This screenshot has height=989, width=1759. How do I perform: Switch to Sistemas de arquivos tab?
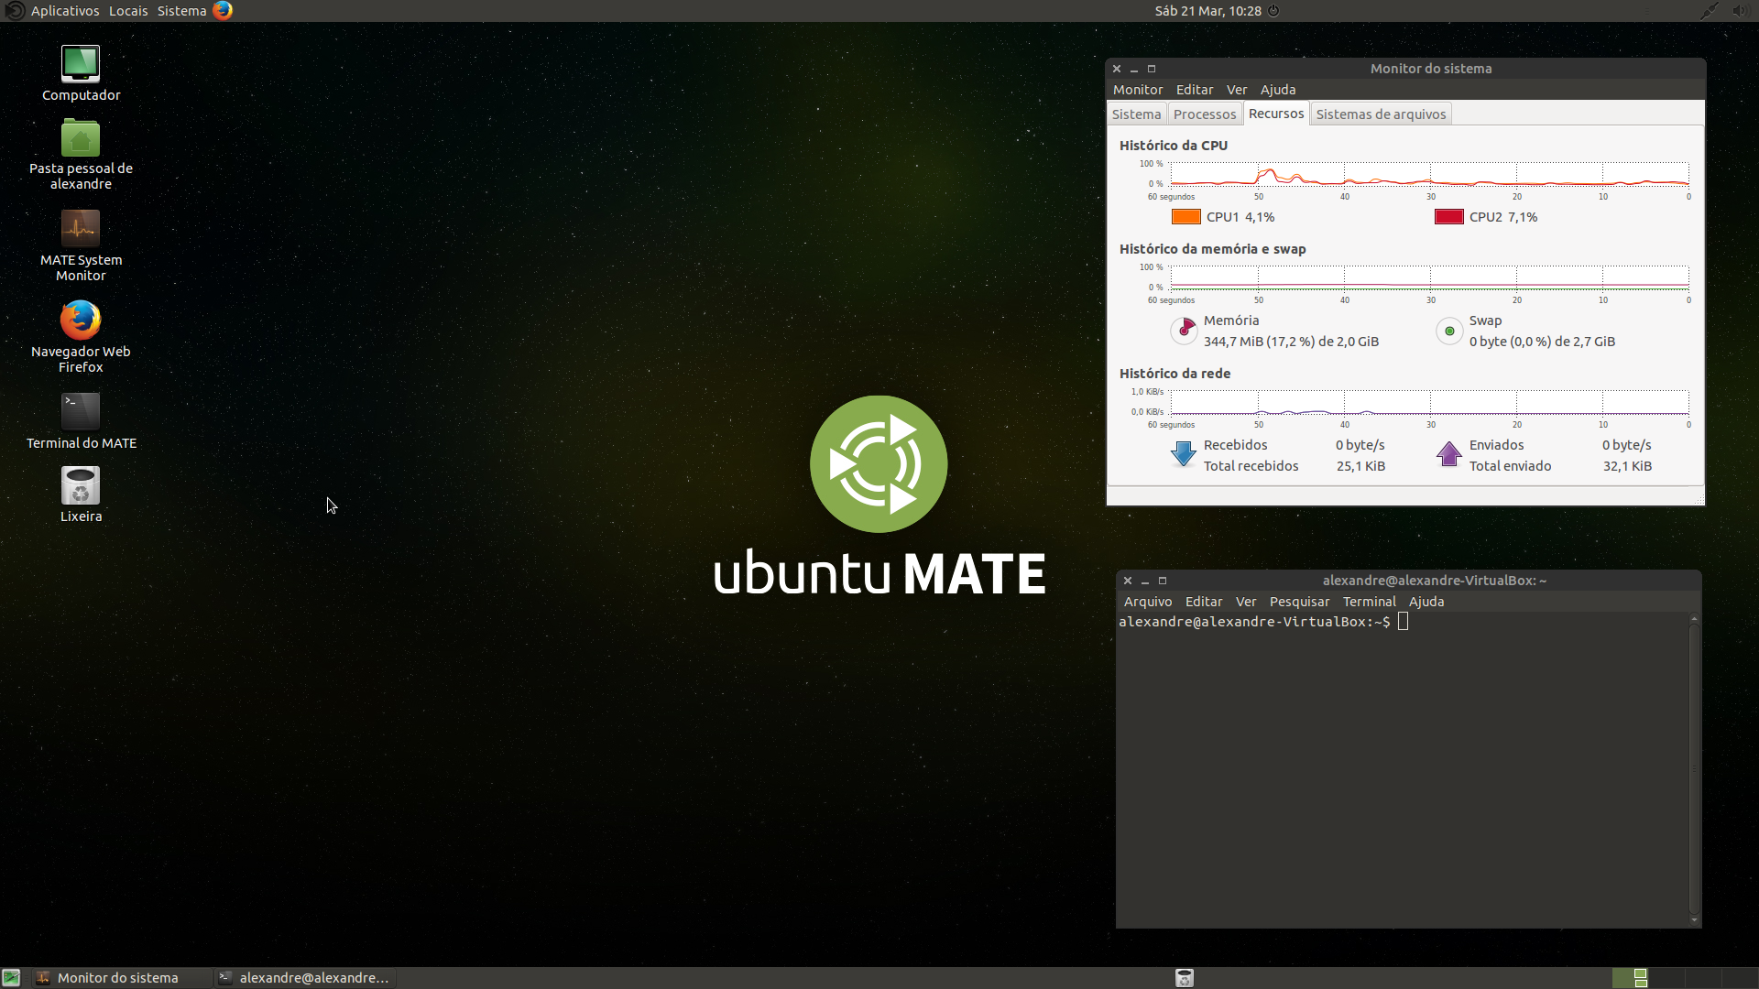click(1381, 114)
